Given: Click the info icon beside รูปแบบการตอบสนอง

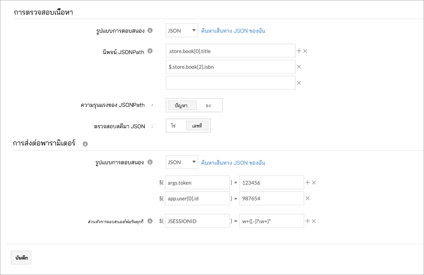Looking at the screenshot, I should click(150, 30).
